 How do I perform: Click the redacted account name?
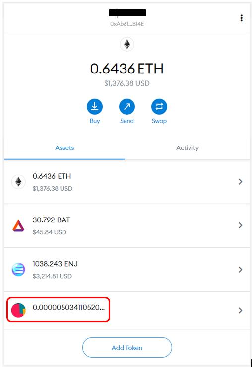pos(127,13)
